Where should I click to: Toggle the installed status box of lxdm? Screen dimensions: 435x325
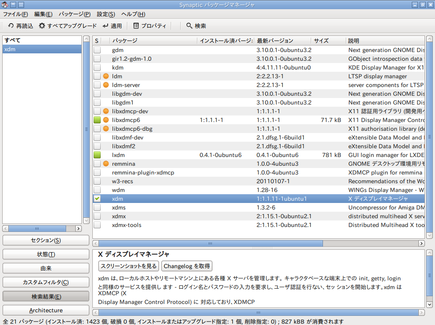(x=97, y=155)
